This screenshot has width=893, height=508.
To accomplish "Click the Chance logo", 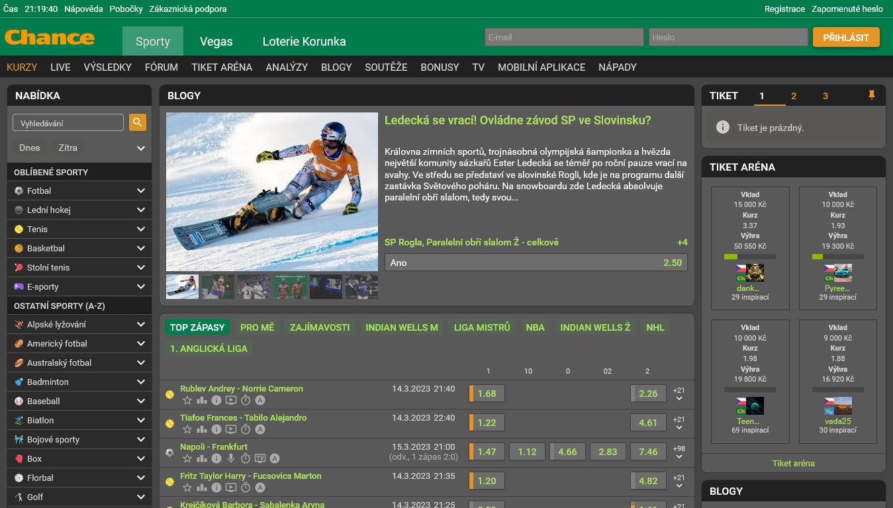I will [50, 38].
